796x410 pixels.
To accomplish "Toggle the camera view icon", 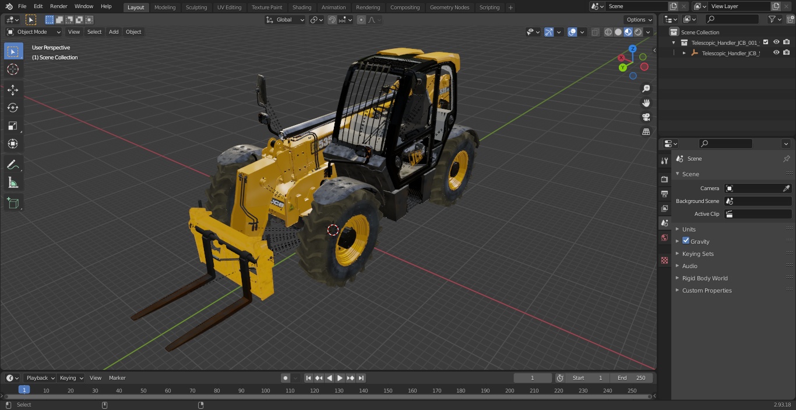I will point(646,117).
